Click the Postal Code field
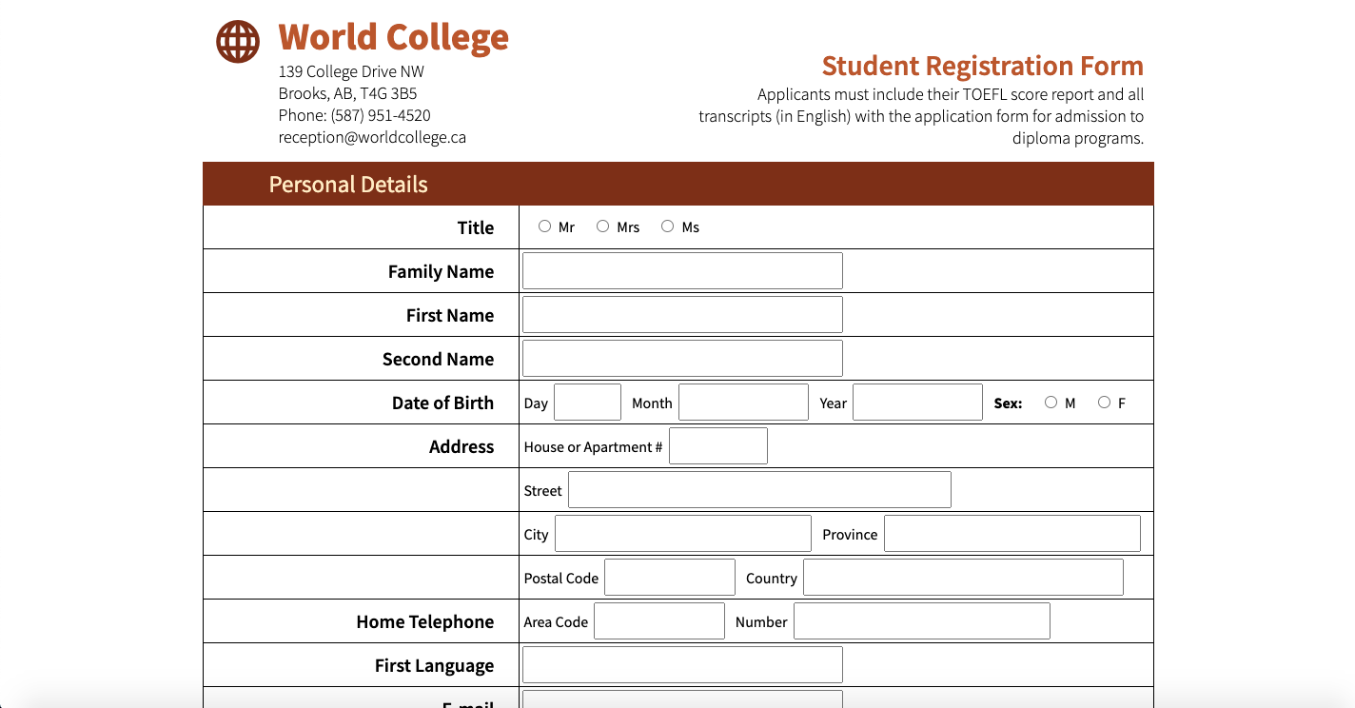Screen dimensions: 1355x708 point(669,577)
